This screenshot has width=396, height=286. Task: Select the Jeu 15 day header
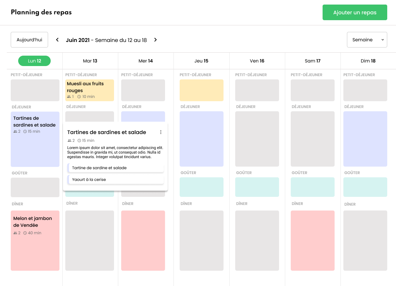[201, 61]
